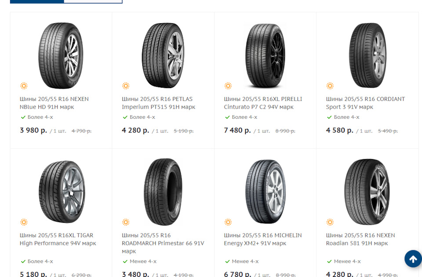Click summer sun icon on ROADMARCH Primestar
This screenshot has width=422, height=277.
[126, 222]
